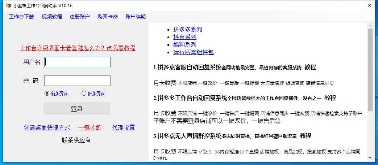Click the bee app icon in title bar
378x165 pixels.
coord(8,5)
